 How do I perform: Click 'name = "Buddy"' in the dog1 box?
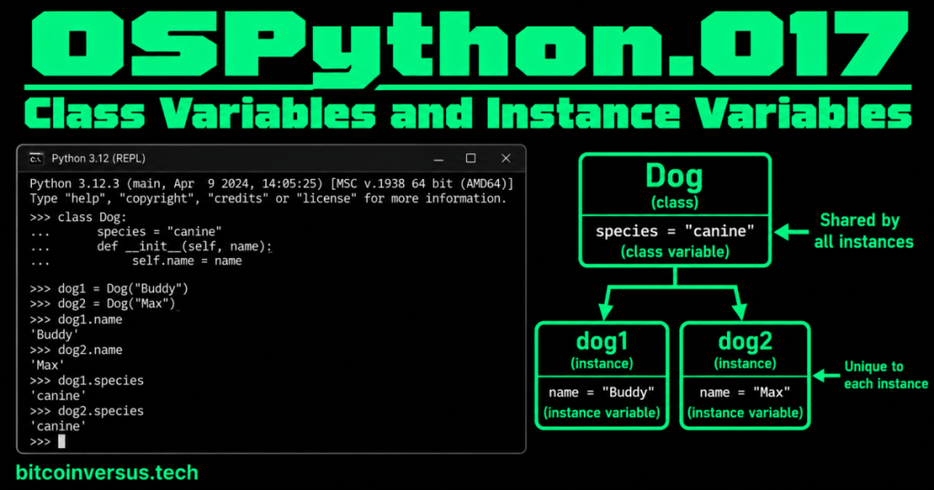[602, 392]
